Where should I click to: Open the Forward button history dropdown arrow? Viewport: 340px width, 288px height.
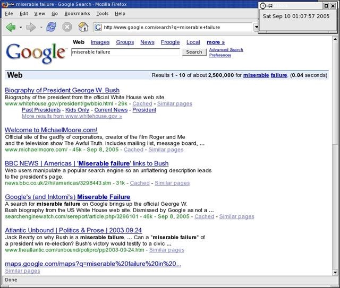41,27
